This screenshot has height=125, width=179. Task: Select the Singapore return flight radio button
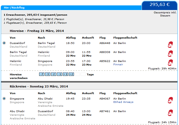(x=4, y=99)
